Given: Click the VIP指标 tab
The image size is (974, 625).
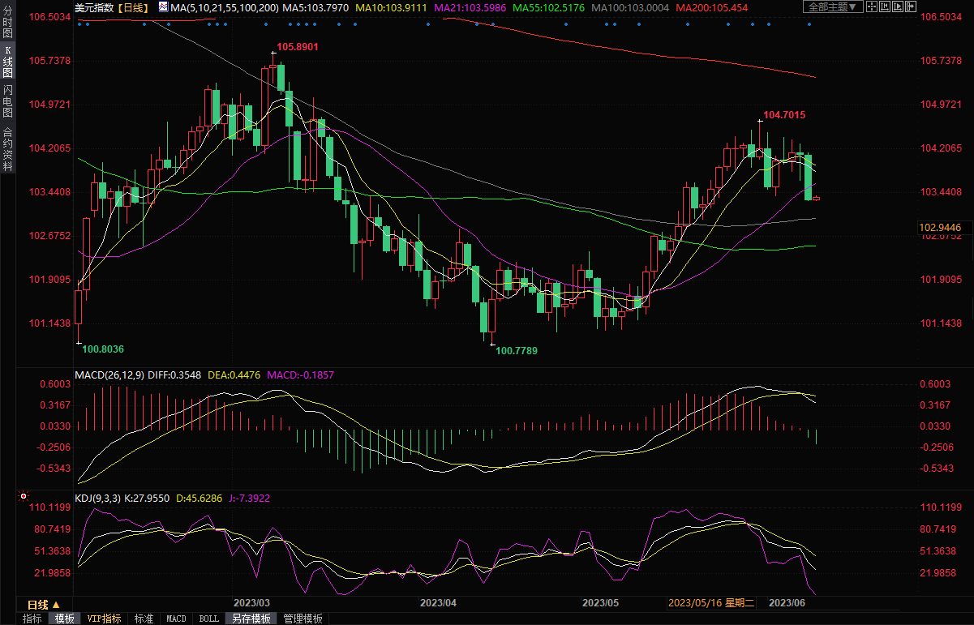Looking at the screenshot, I should (104, 619).
